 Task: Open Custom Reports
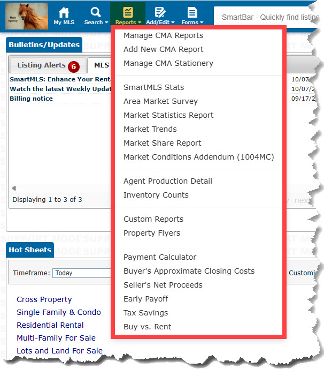(x=153, y=220)
